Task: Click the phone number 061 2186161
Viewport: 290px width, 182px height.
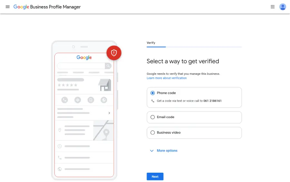Action: point(213,101)
